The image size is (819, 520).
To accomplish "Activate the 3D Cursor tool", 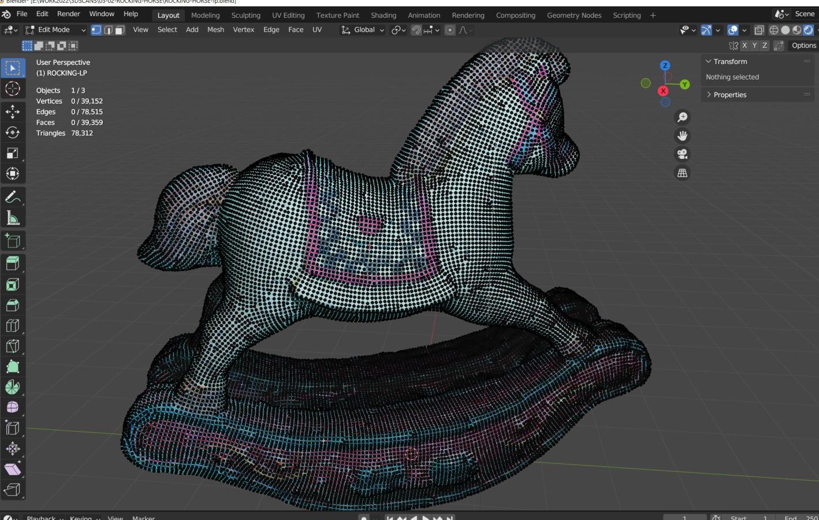I will coord(13,88).
